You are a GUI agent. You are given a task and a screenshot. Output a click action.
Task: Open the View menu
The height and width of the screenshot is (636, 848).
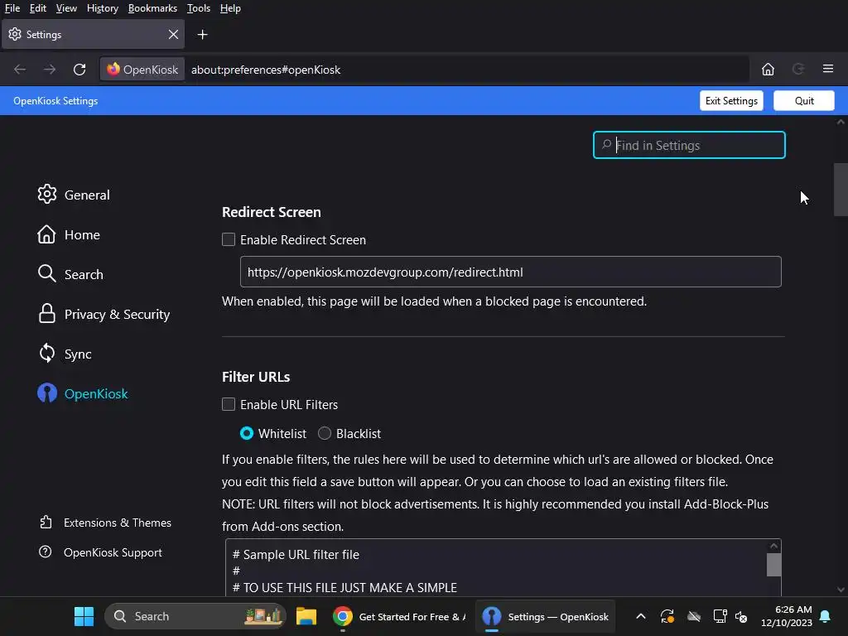(x=66, y=8)
